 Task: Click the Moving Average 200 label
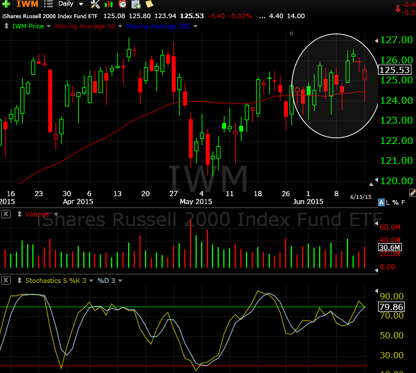158,26
